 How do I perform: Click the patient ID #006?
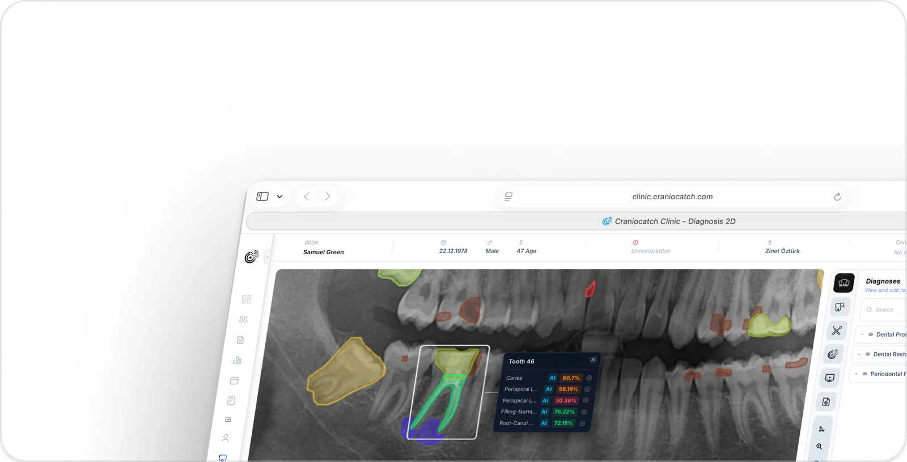point(311,242)
